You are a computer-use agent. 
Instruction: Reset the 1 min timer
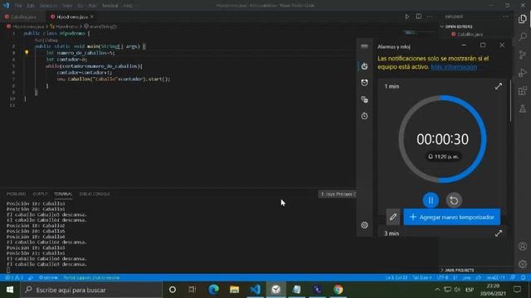[454, 200]
